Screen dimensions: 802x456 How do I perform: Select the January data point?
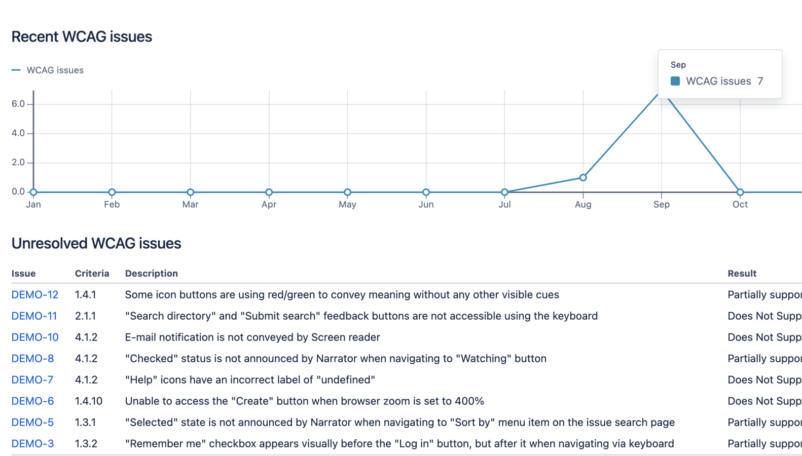click(x=33, y=192)
